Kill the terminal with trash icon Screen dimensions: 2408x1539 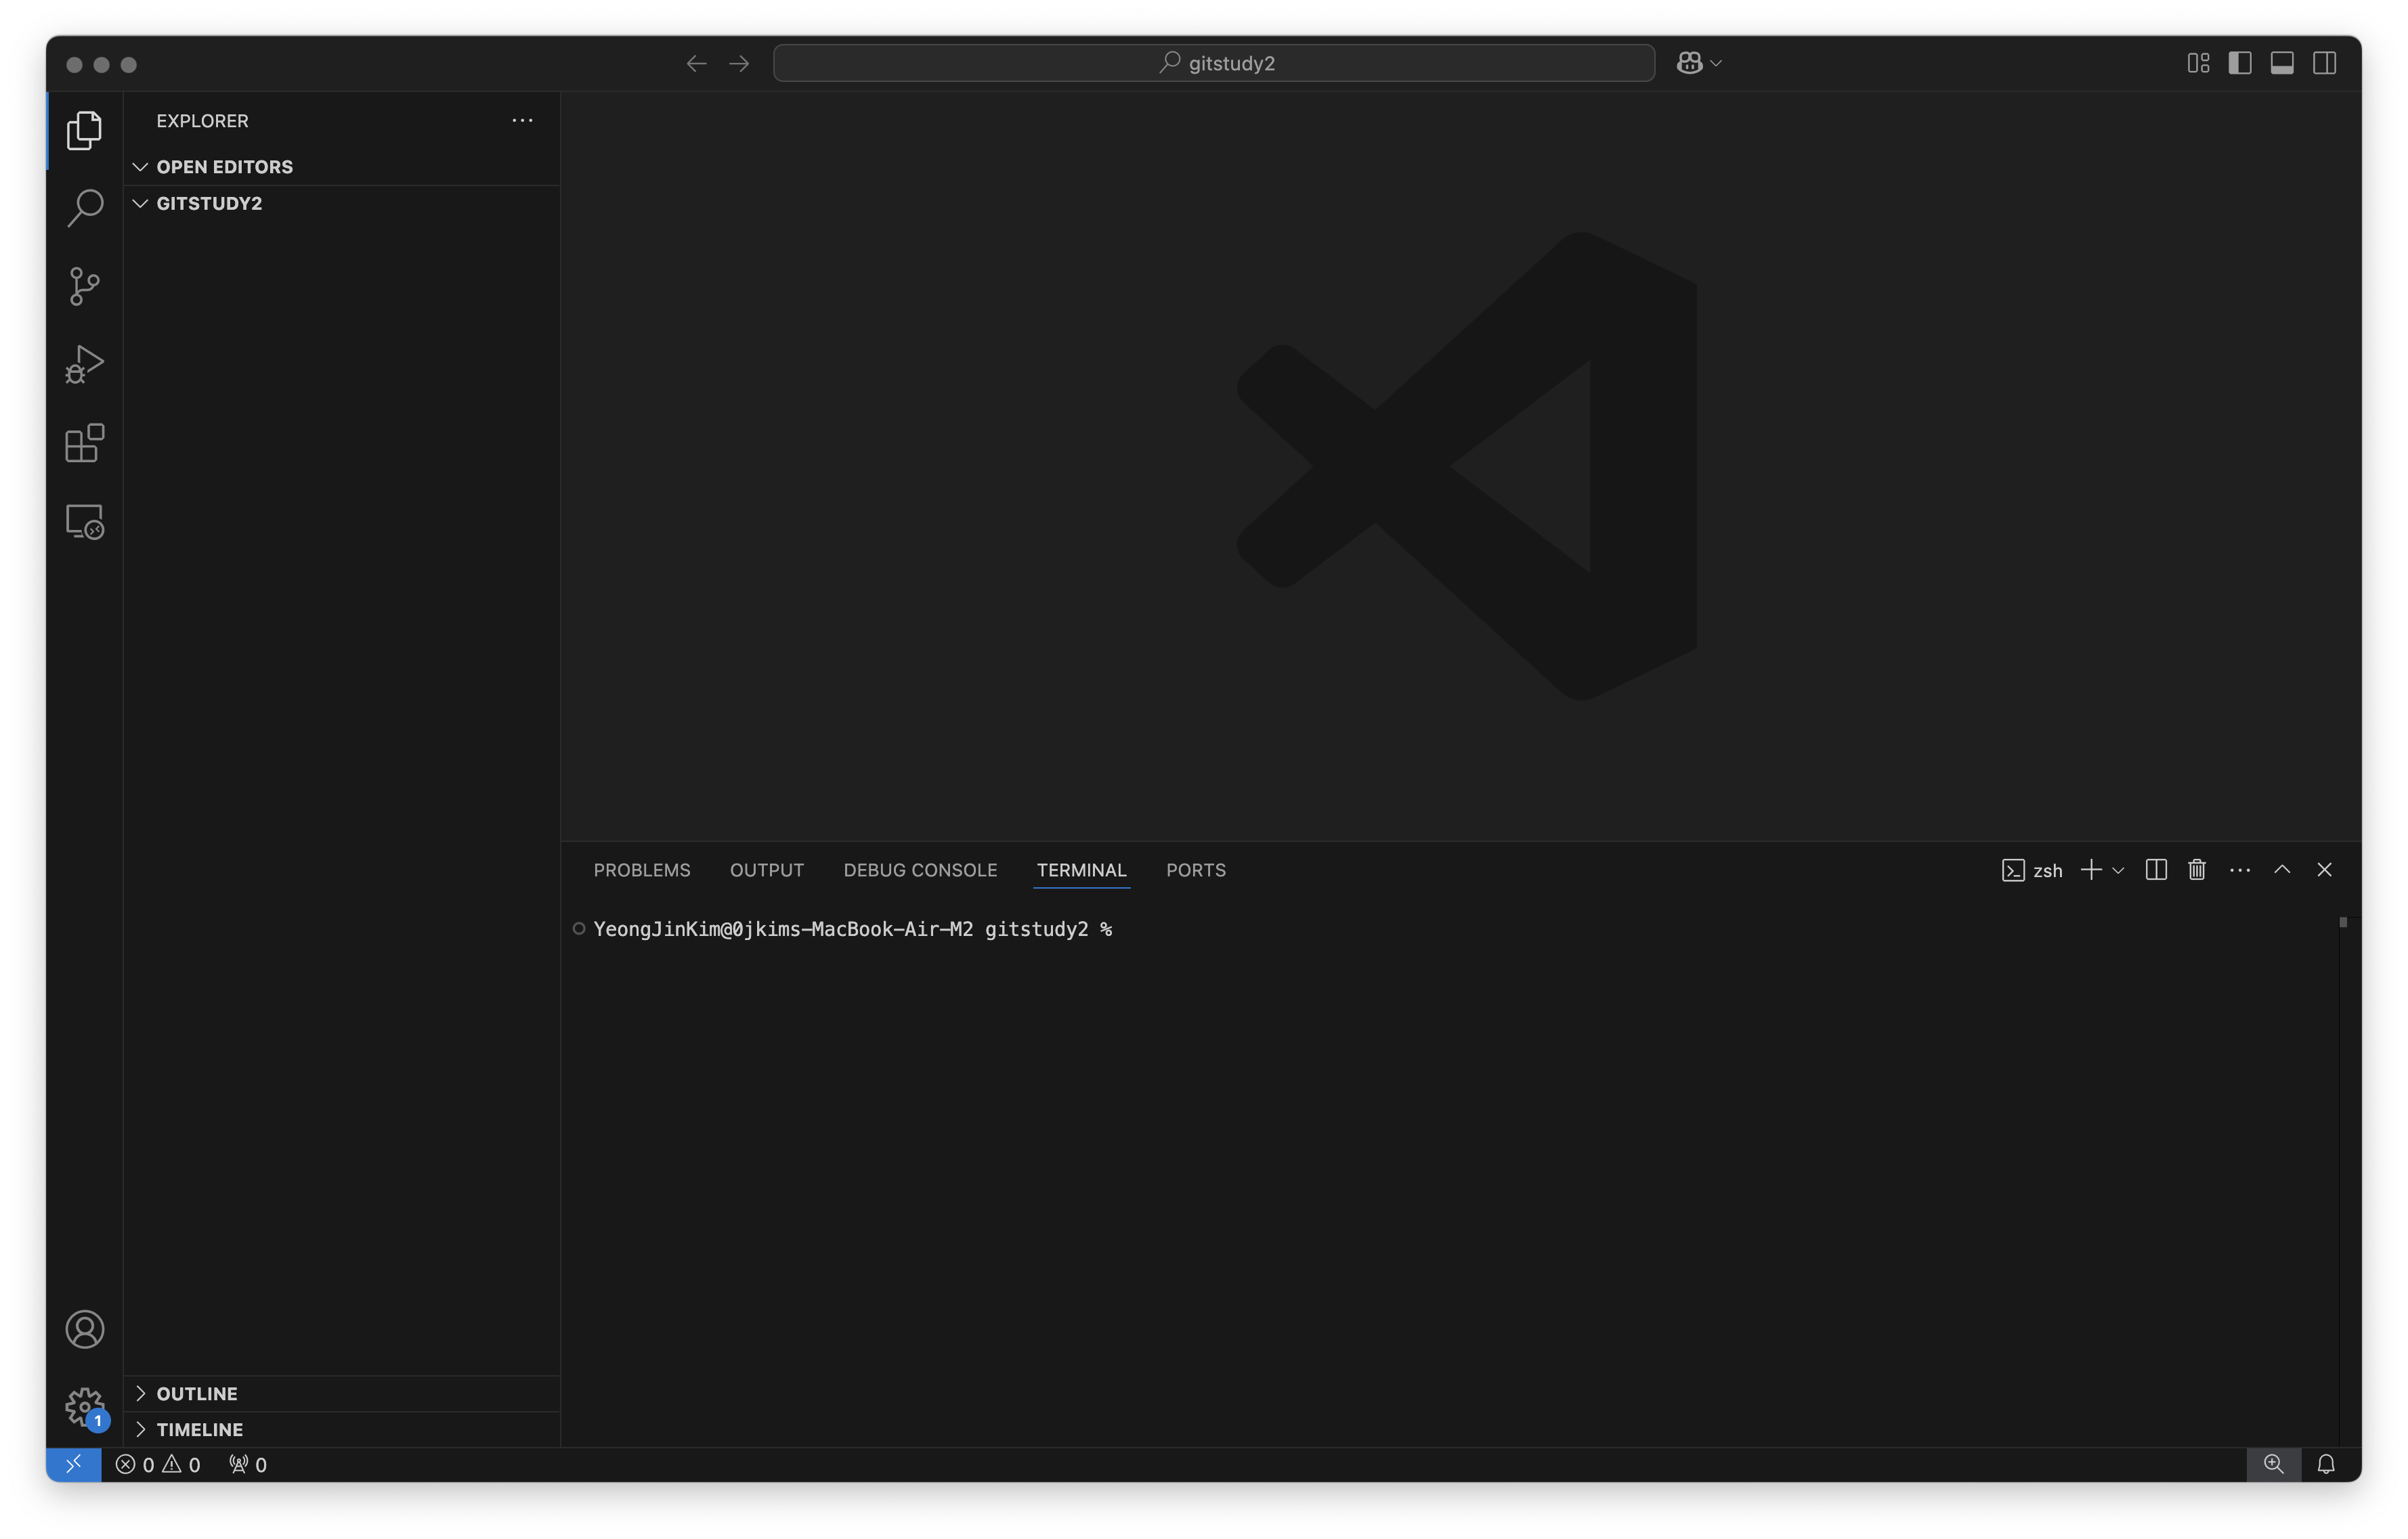(x=2197, y=870)
